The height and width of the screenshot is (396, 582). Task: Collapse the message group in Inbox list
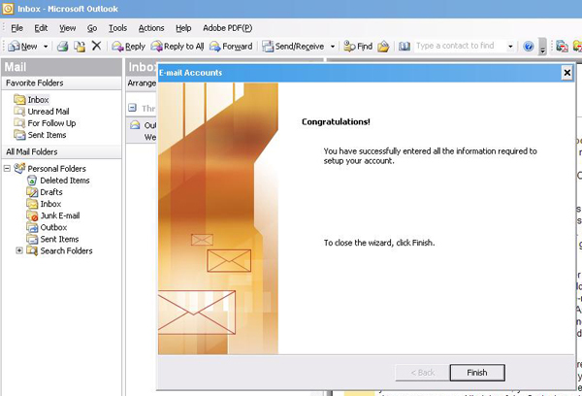[132, 108]
